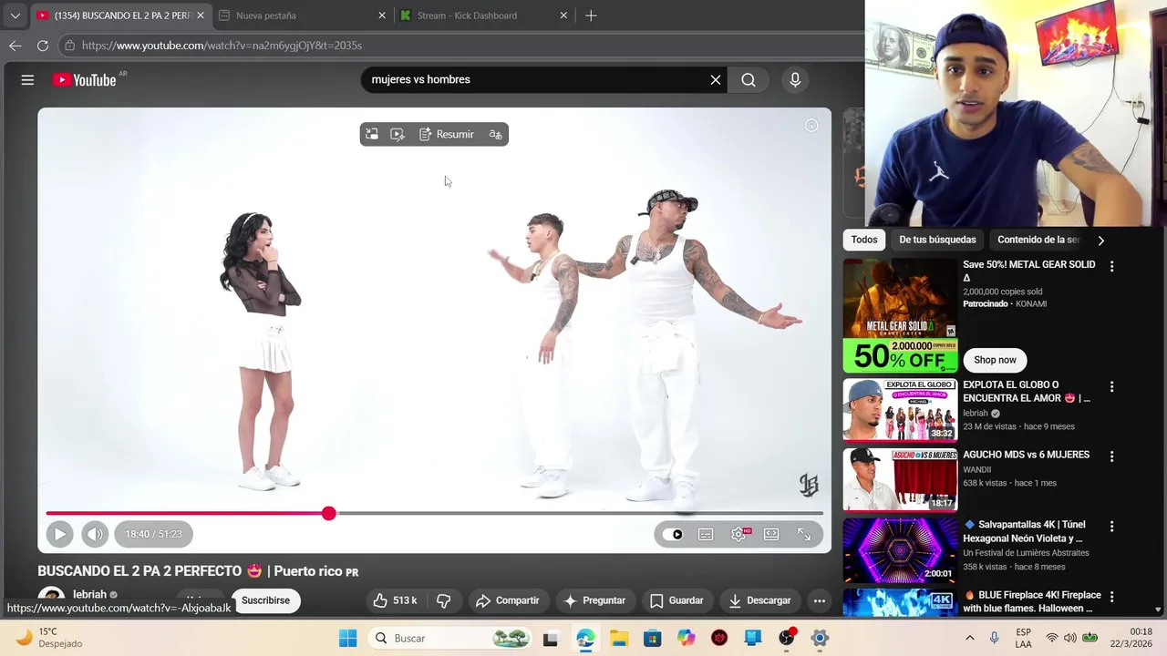
Task: Click the Compartir share button
Action: tap(508, 600)
